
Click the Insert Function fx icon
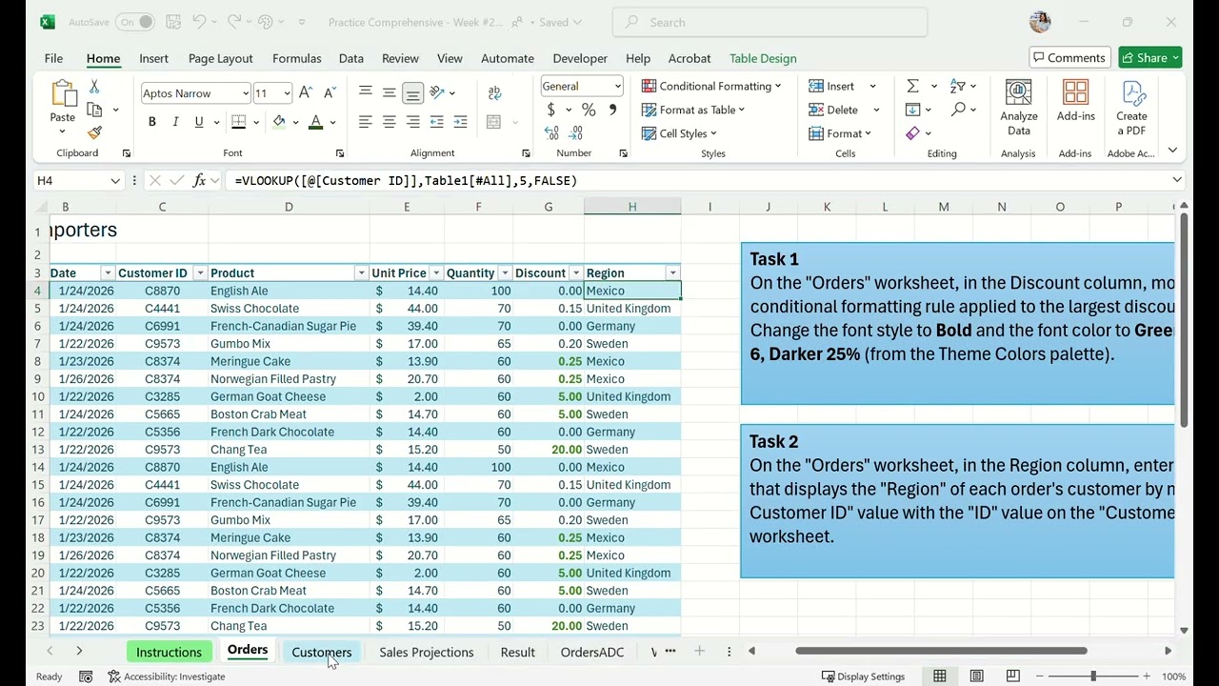(199, 180)
